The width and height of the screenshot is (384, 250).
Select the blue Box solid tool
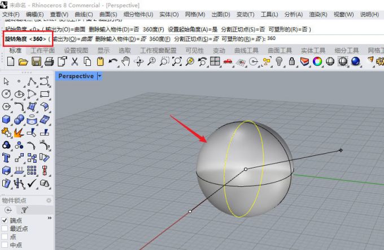pyautogui.click(x=6, y=119)
